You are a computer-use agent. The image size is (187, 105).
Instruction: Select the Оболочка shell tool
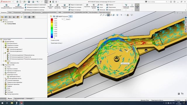101,10
